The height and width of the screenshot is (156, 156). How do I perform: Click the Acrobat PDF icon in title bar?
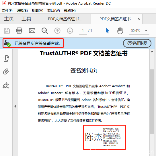pos(4,3)
